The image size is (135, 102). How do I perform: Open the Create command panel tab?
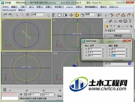(106, 21)
